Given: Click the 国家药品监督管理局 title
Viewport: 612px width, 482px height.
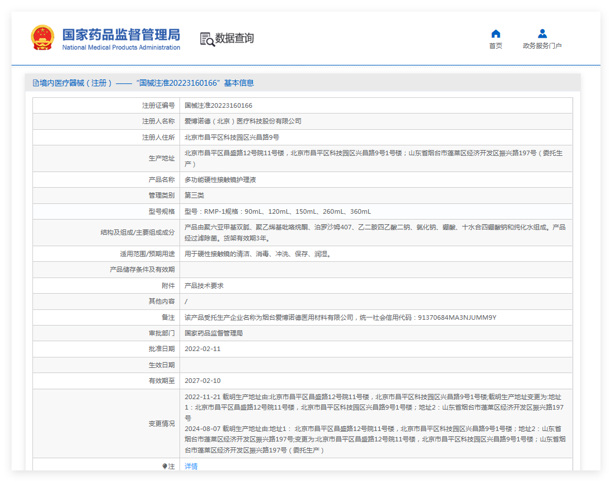Looking at the screenshot, I should 121,34.
